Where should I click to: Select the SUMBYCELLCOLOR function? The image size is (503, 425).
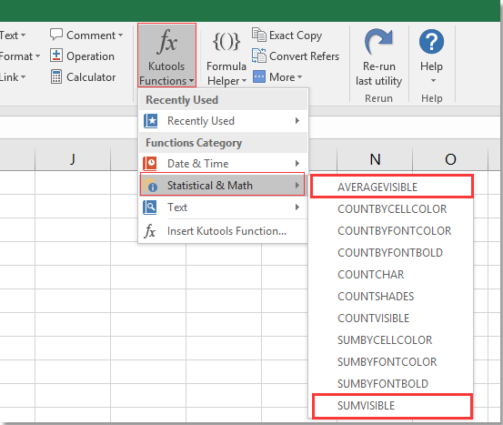391,340
